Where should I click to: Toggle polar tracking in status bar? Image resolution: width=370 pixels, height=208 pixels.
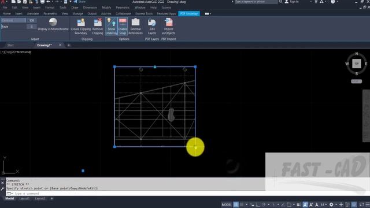tap(264, 205)
